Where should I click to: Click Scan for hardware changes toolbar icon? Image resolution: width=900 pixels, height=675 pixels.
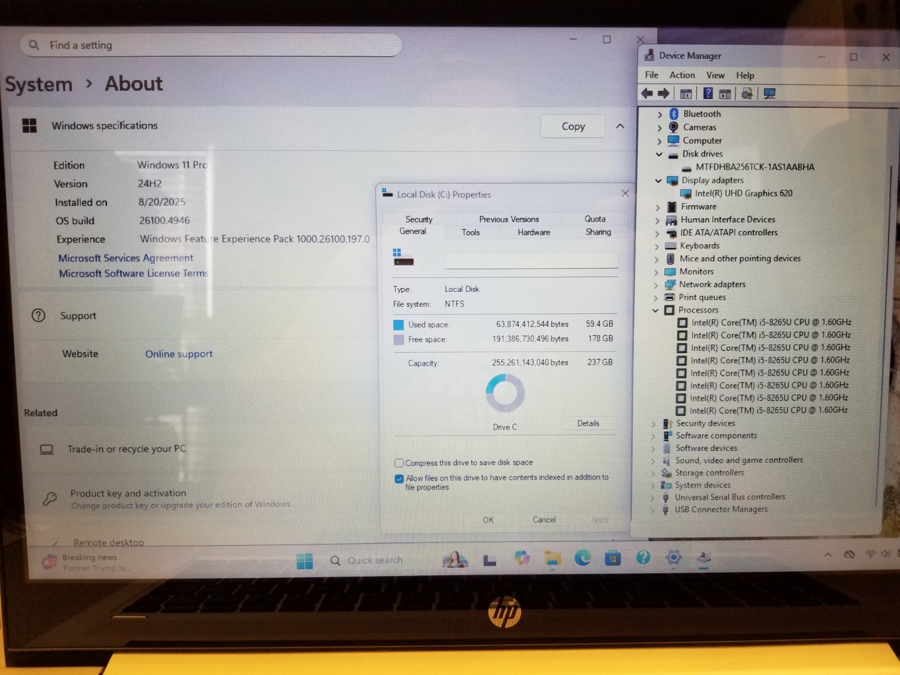click(x=769, y=93)
